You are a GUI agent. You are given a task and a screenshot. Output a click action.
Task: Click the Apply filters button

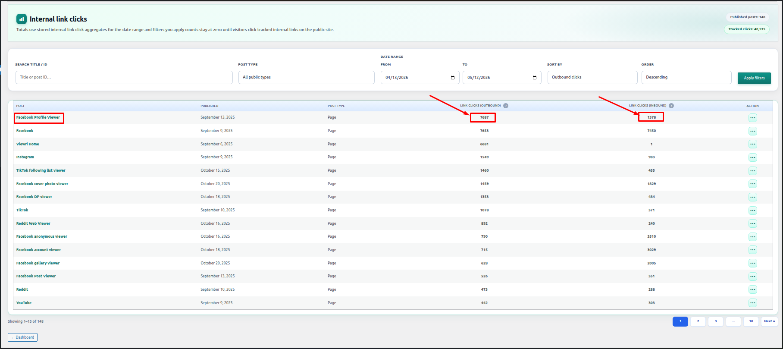click(x=754, y=78)
